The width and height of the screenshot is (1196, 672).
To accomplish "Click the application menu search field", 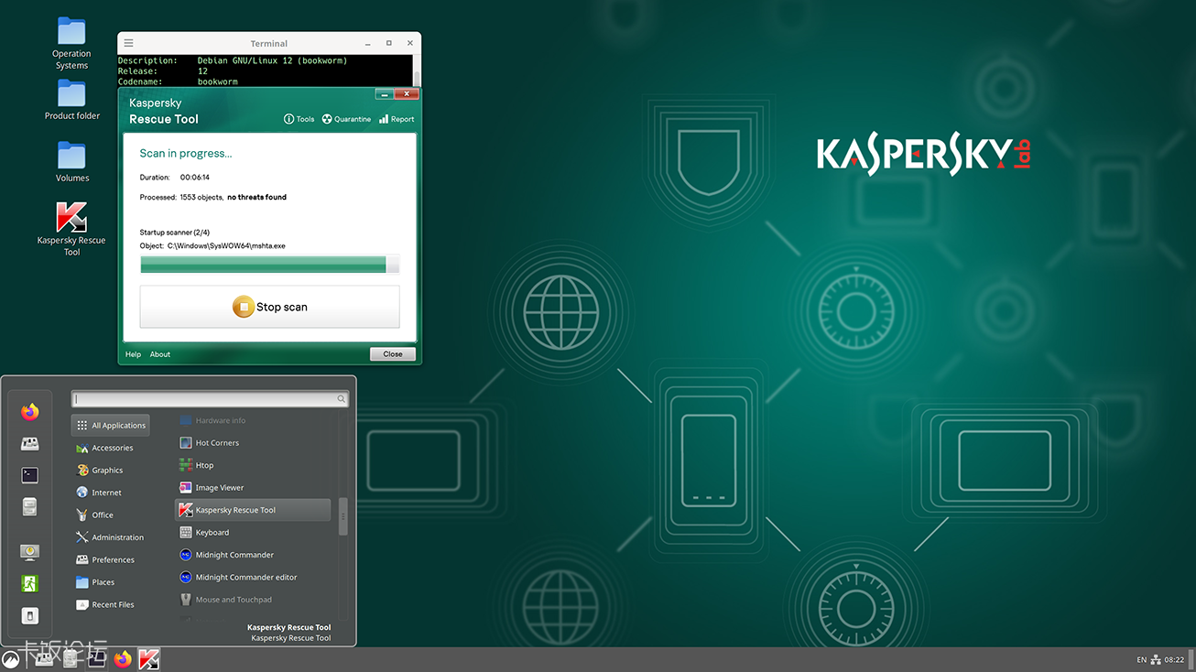I will click(210, 399).
